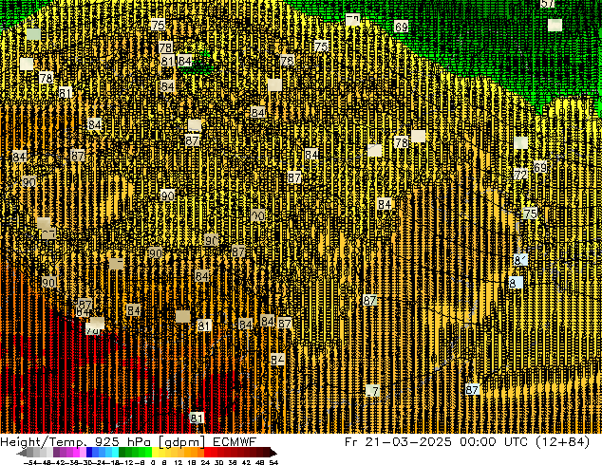
Task: Click the cyan swatch in the color legend
Action: tap(115, 453)
